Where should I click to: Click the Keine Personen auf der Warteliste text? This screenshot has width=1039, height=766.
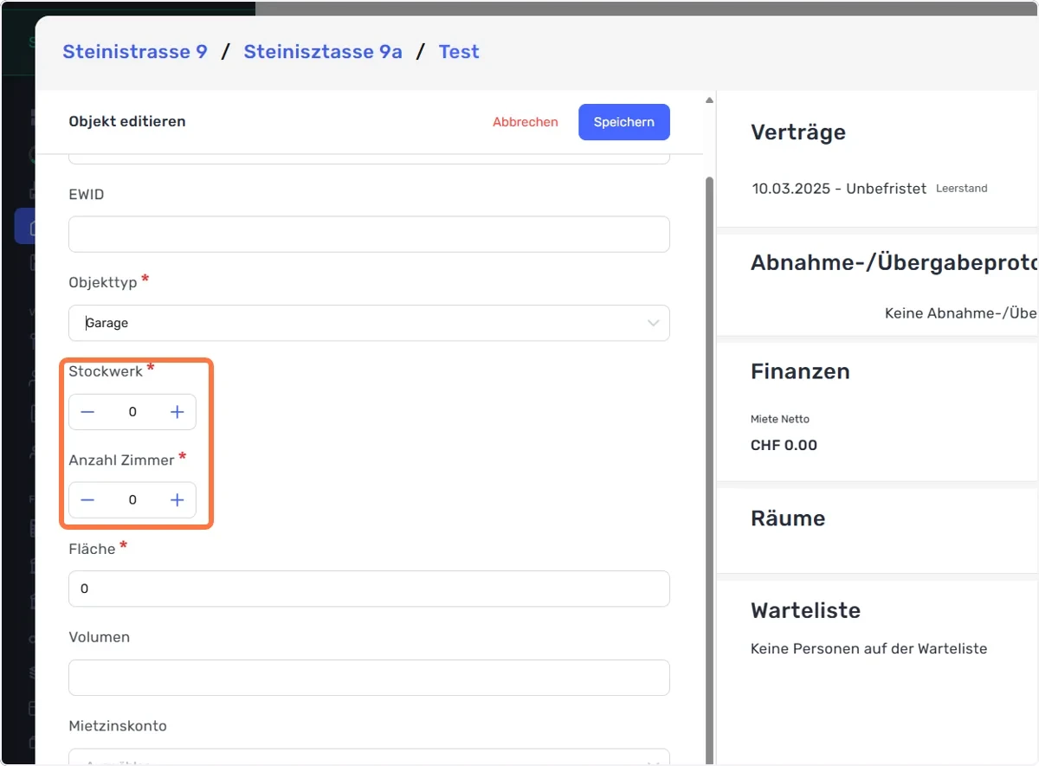pos(868,648)
